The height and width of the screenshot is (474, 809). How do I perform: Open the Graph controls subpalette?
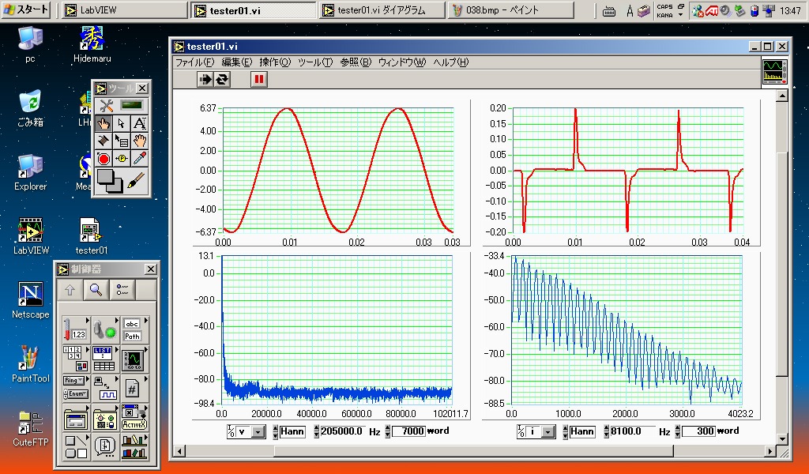(132, 359)
